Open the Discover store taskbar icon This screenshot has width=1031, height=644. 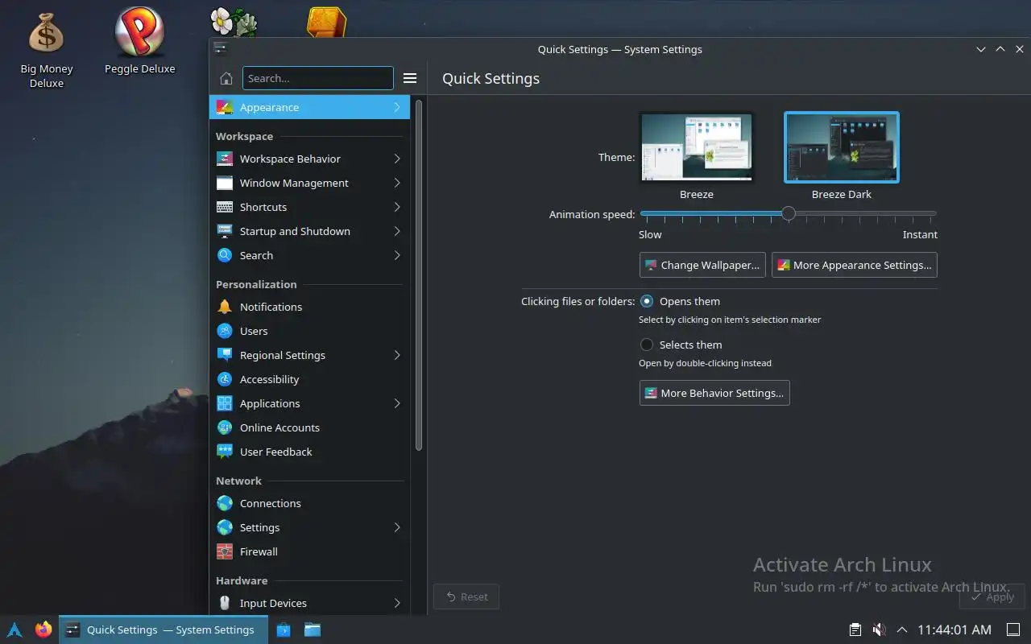pyautogui.click(x=284, y=630)
